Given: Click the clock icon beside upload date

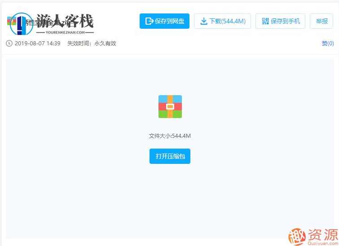Looking at the screenshot, I should pos(9,44).
